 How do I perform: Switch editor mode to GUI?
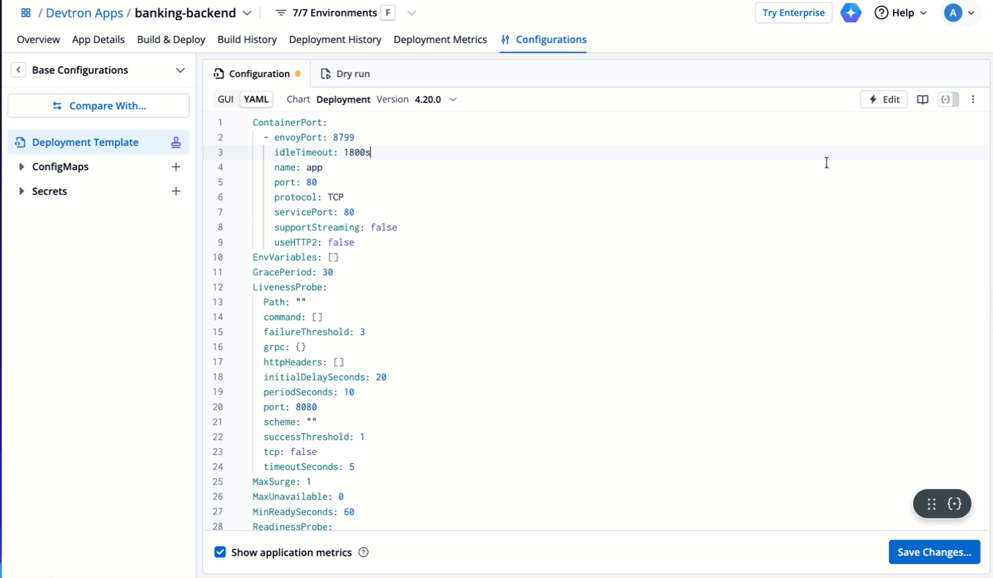(x=225, y=99)
